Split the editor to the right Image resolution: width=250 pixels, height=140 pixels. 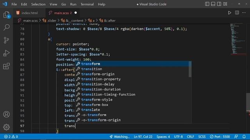click(237, 13)
